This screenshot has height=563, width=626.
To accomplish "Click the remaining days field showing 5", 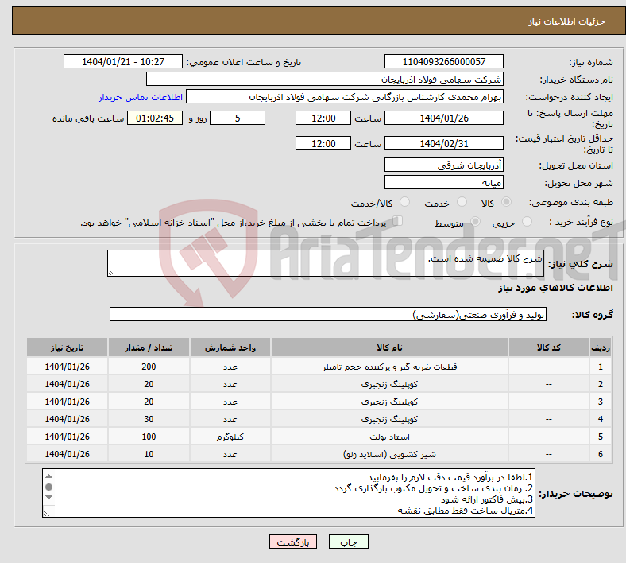I will (238, 118).
